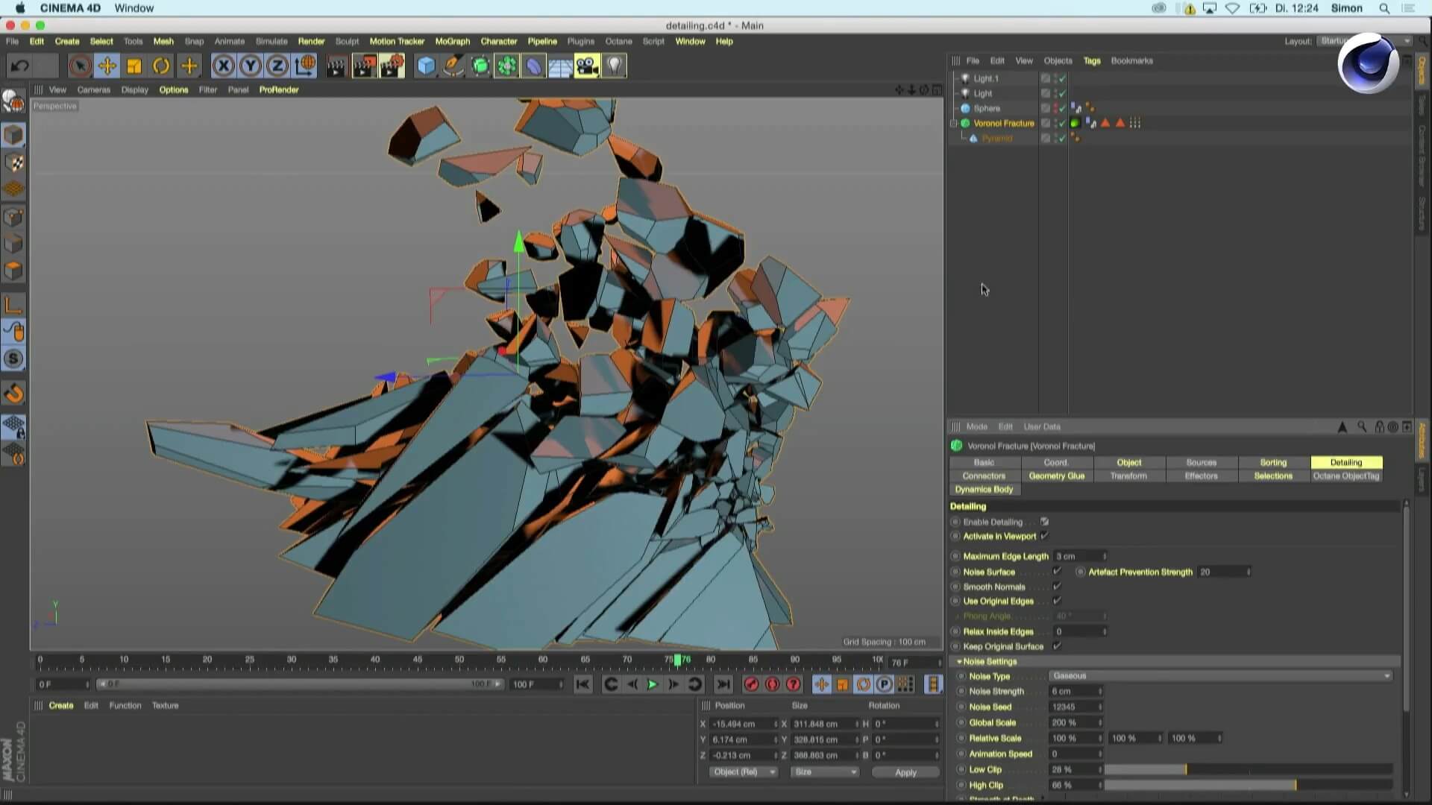1432x805 pixels.
Task: Click the Render View clapperboard icon
Action: pyautogui.click(x=336, y=66)
